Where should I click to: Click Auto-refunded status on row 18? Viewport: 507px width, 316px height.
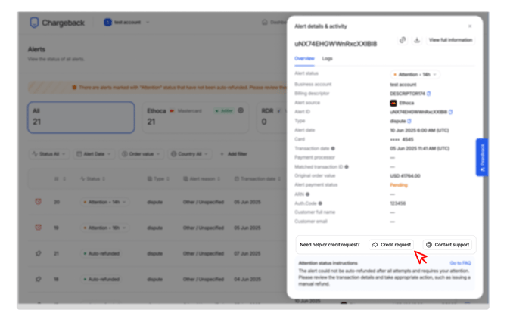(x=101, y=280)
